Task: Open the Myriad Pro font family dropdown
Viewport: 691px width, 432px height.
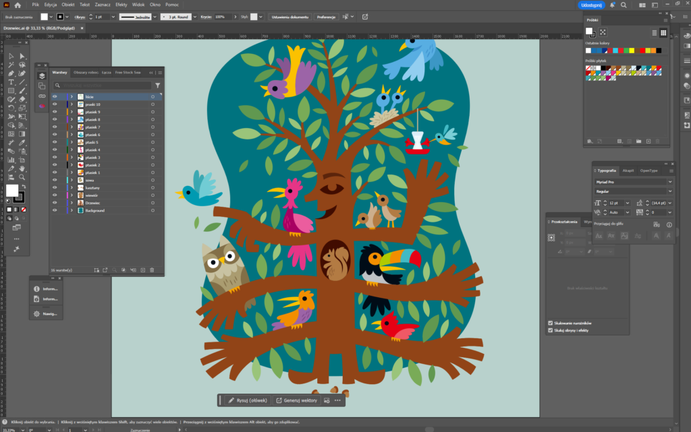Action: coord(669,181)
